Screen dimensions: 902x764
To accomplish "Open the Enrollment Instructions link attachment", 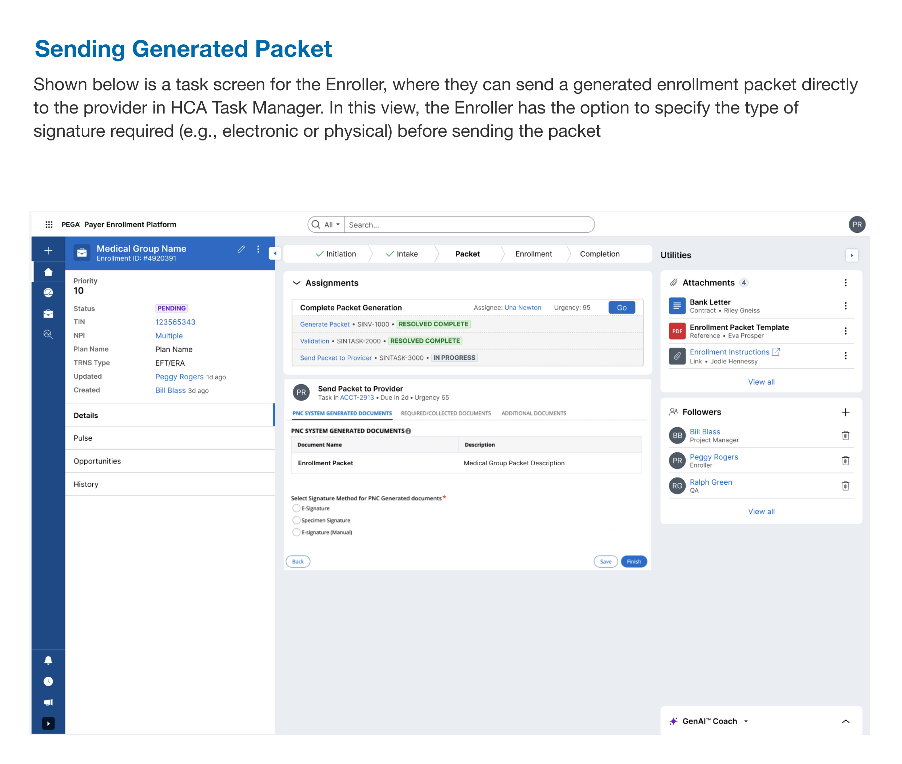I will coord(729,352).
